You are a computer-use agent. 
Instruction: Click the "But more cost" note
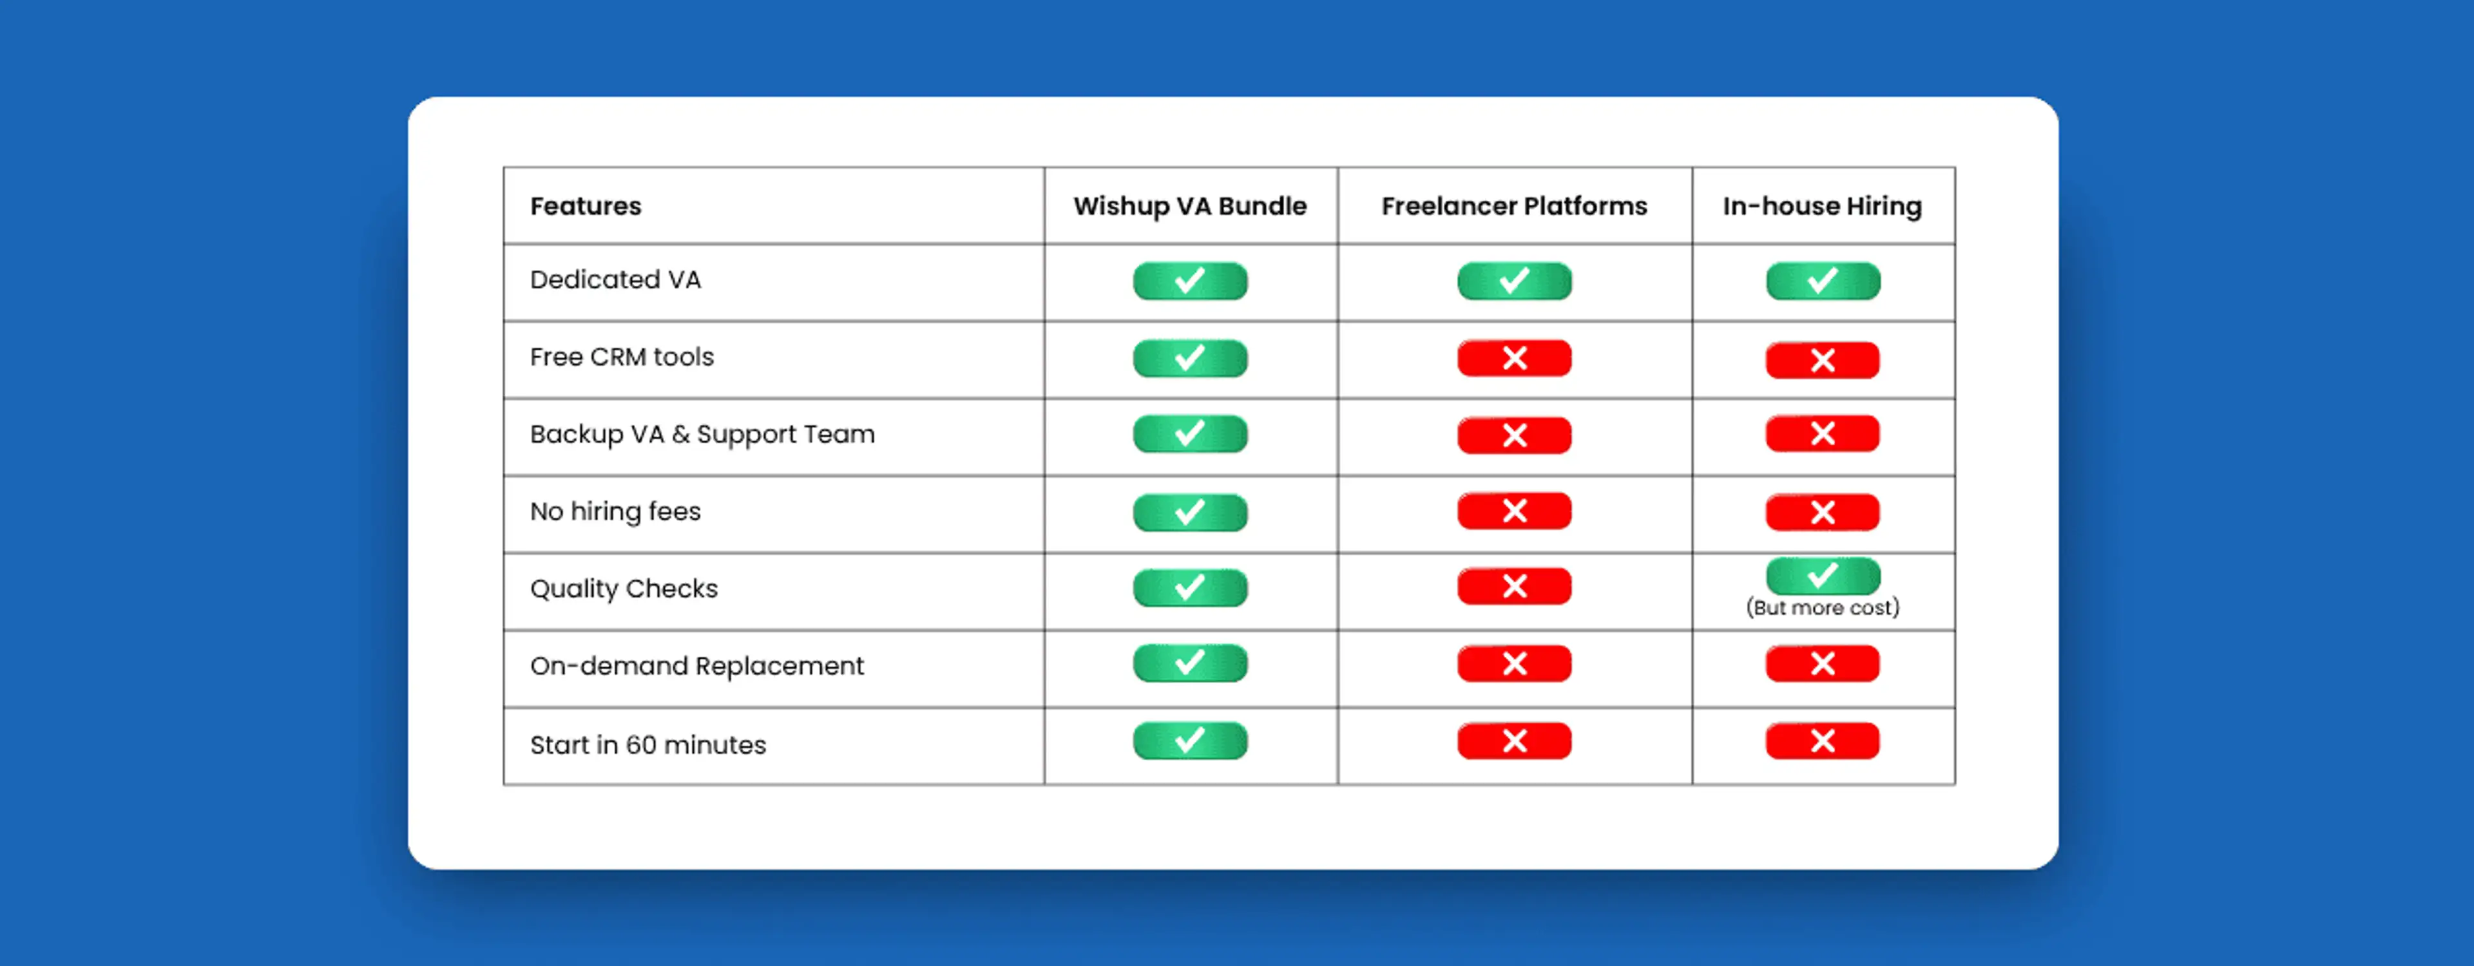click(x=1822, y=608)
